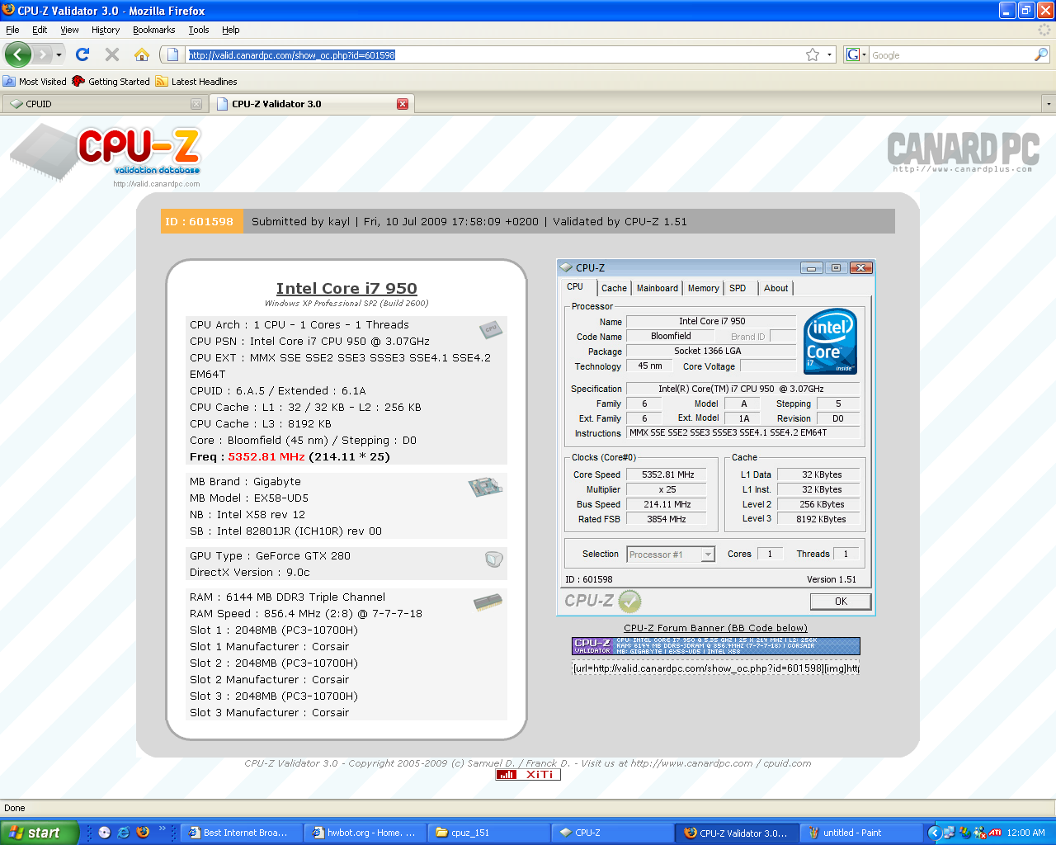
Task: Open cpuz_151 folder from taskbar
Action: (x=489, y=833)
